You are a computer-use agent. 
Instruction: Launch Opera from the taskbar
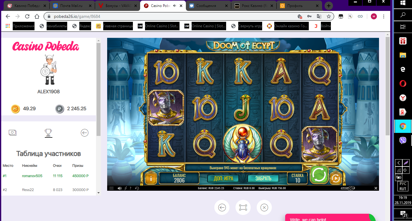point(403,83)
